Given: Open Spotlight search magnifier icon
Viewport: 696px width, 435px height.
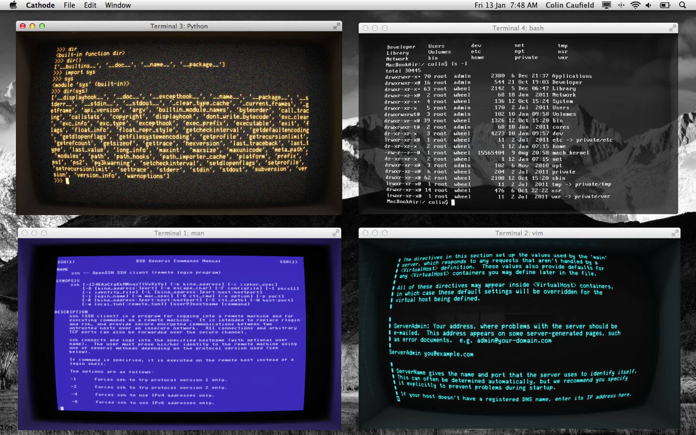Looking at the screenshot, I should [x=682, y=5].
